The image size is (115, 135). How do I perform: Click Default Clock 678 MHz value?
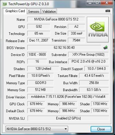coord(36,111)
